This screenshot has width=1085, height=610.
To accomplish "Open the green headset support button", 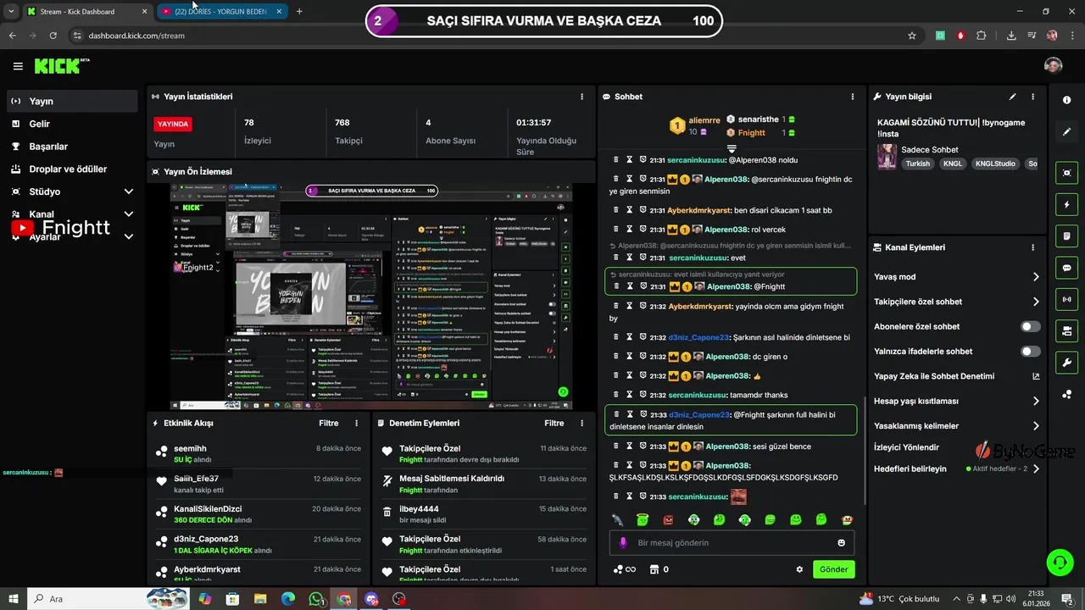I will click(x=1059, y=562).
